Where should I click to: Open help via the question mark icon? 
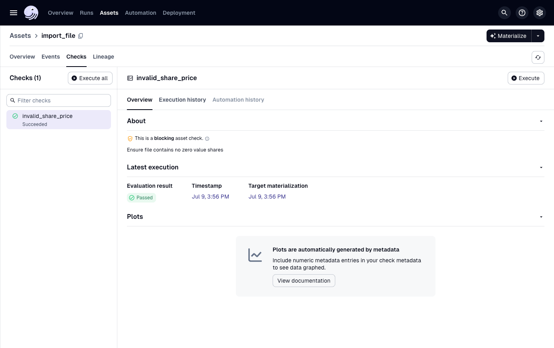(522, 12)
